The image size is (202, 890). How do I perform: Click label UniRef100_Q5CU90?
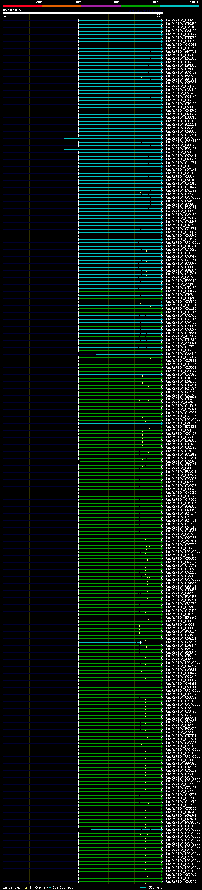[x=181, y=374]
